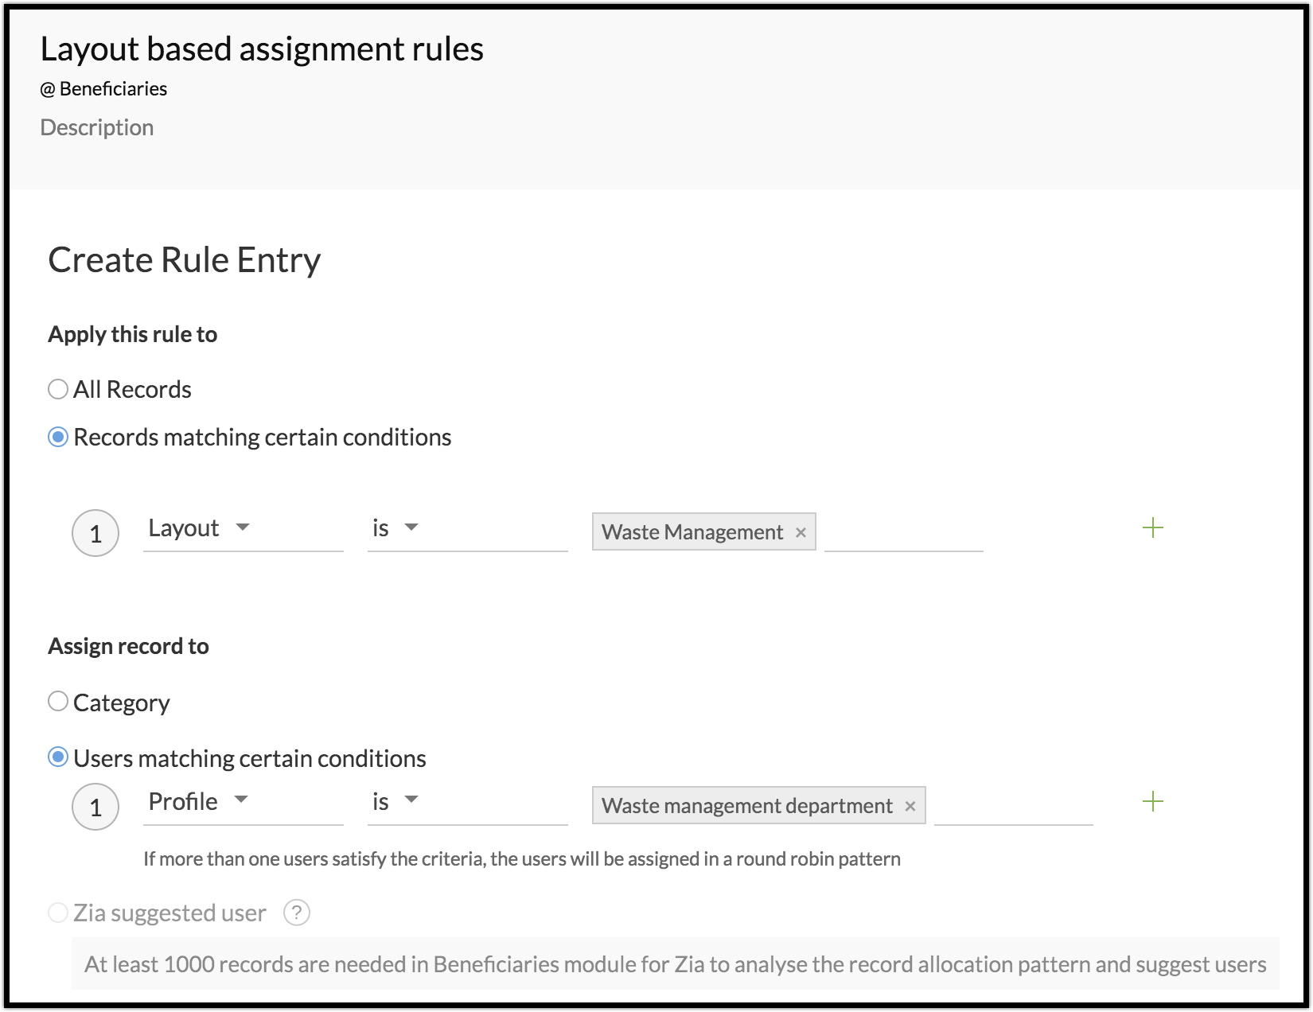Add another layout condition with plus icon
The image size is (1313, 1012).
1152,528
